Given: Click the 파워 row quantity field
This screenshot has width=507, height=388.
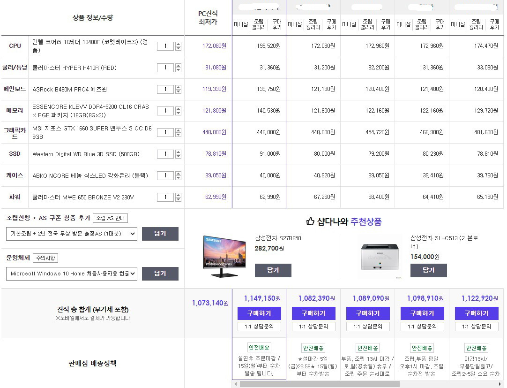Looking at the screenshot, I should pyautogui.click(x=165, y=197).
